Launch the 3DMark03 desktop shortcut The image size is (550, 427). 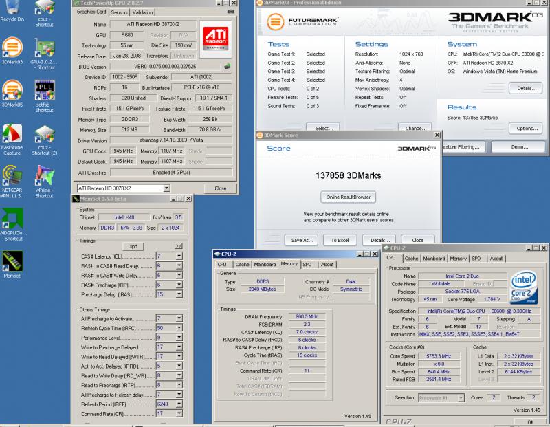[12, 50]
